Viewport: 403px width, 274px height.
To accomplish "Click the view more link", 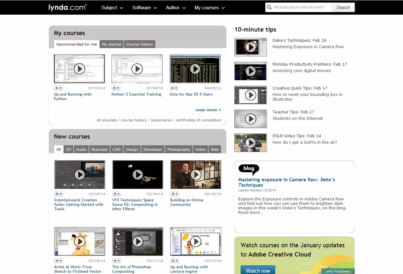I will pos(208,110).
